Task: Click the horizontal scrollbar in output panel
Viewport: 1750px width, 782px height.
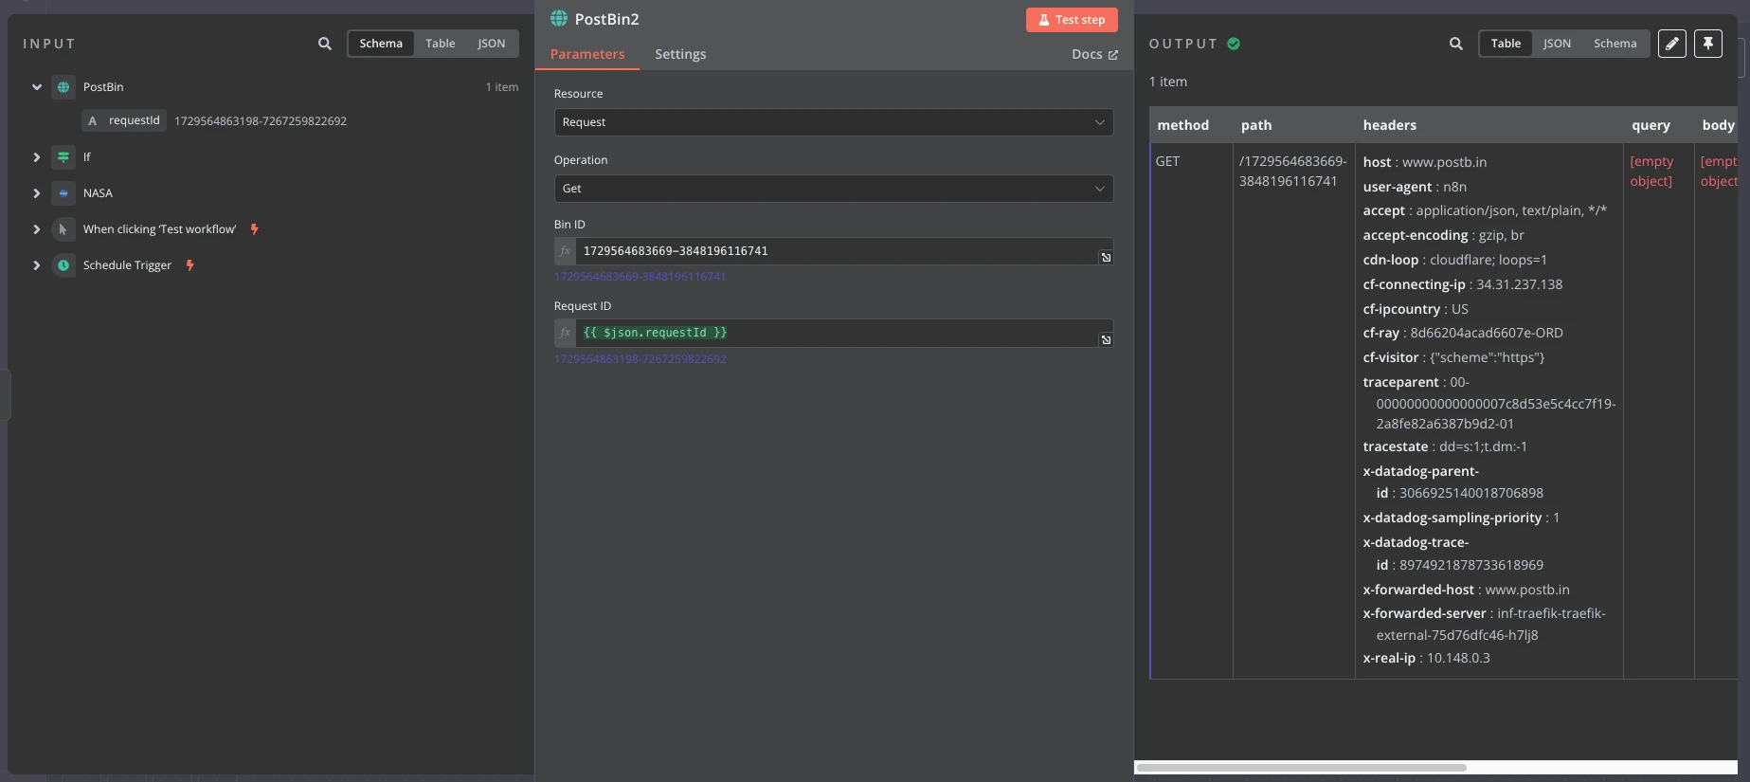Action: tap(1301, 768)
